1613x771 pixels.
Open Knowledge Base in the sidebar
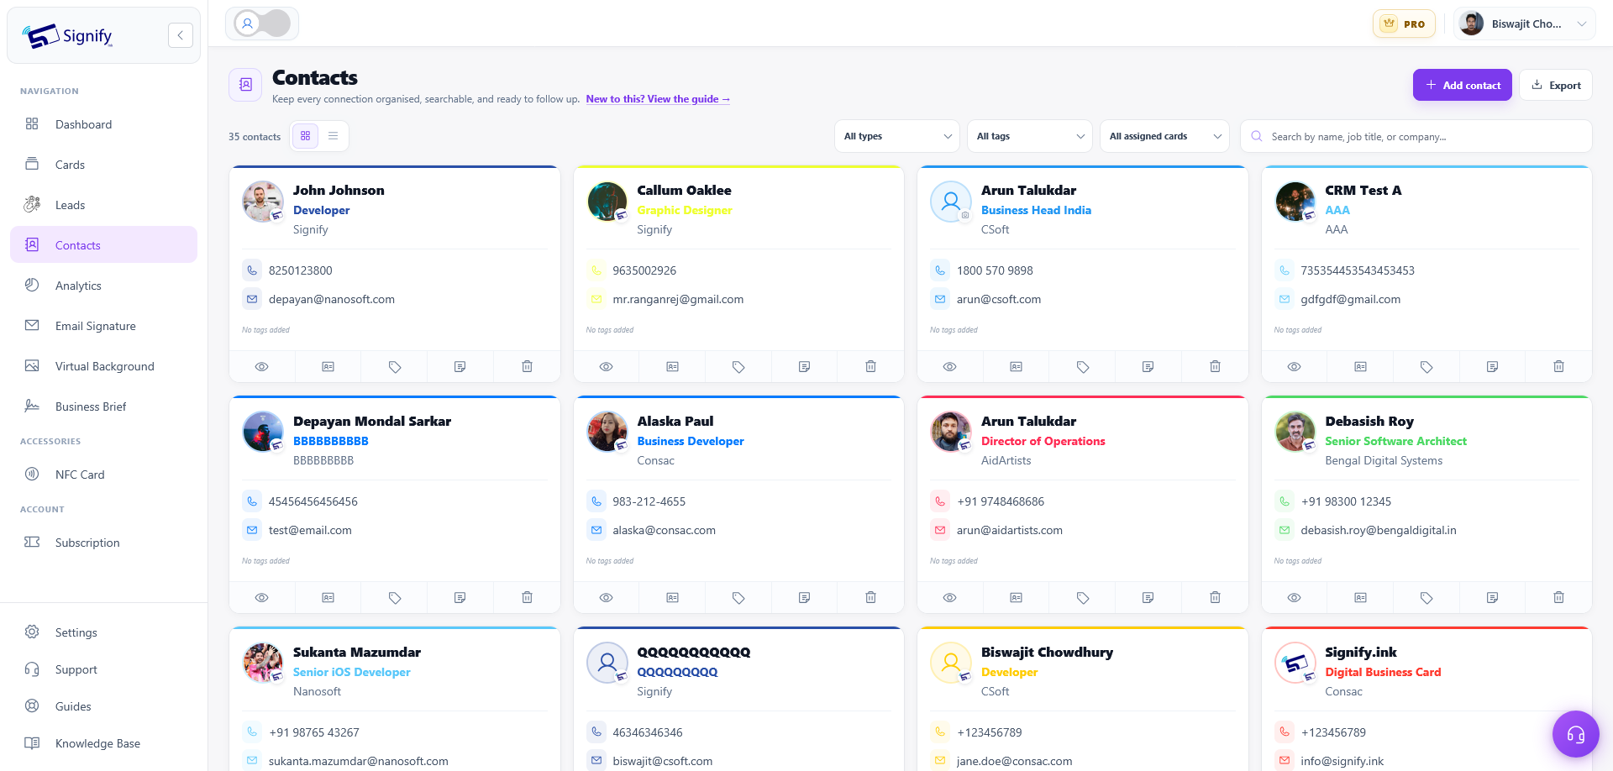103,743
